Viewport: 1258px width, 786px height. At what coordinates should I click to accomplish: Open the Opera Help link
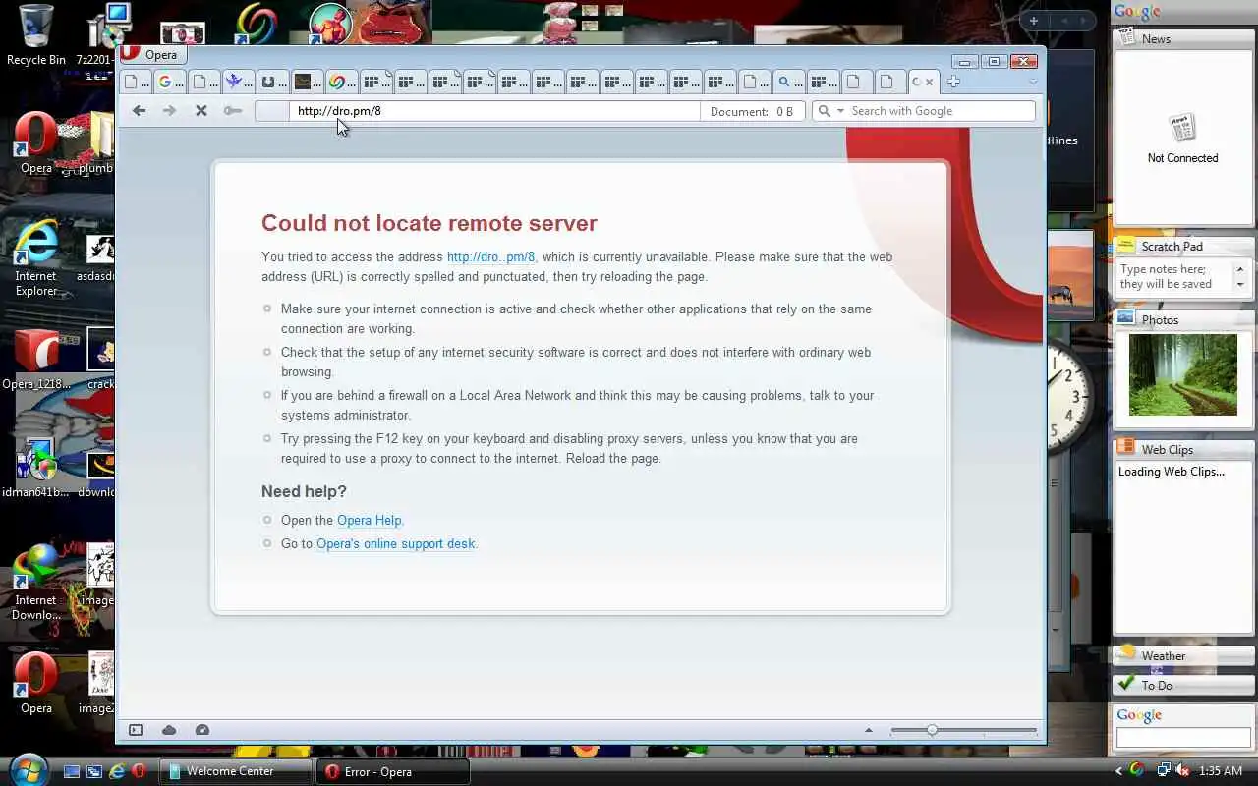369,521
